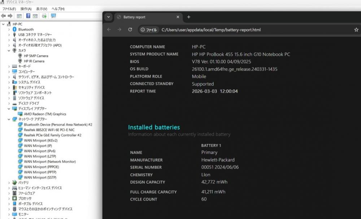Select Bluetooth Device (Personal Area Network) #2

click(x=58, y=125)
